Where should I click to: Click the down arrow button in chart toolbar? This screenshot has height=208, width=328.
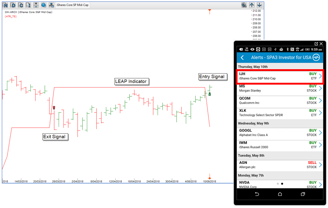pyautogui.click(x=259, y=5)
